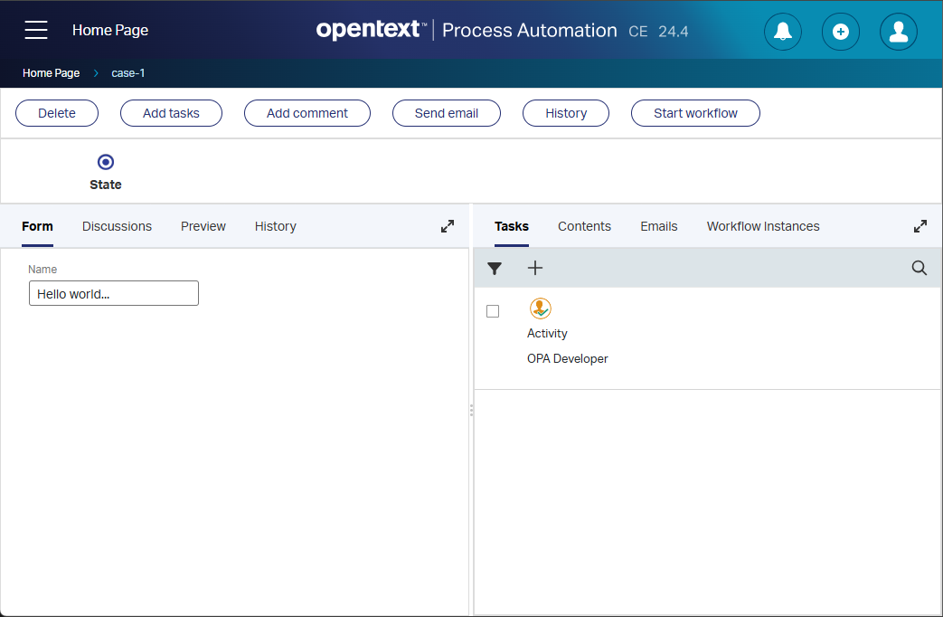The width and height of the screenshot is (943, 617).
Task: Select the State radio indicator
Action: (106, 162)
